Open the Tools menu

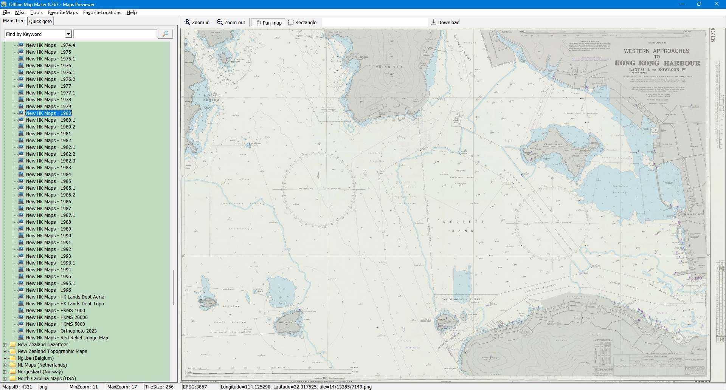point(36,12)
